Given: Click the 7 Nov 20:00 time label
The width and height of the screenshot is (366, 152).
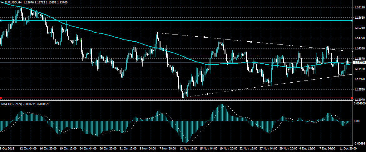Looking at the screenshot, I should pos(168,148).
